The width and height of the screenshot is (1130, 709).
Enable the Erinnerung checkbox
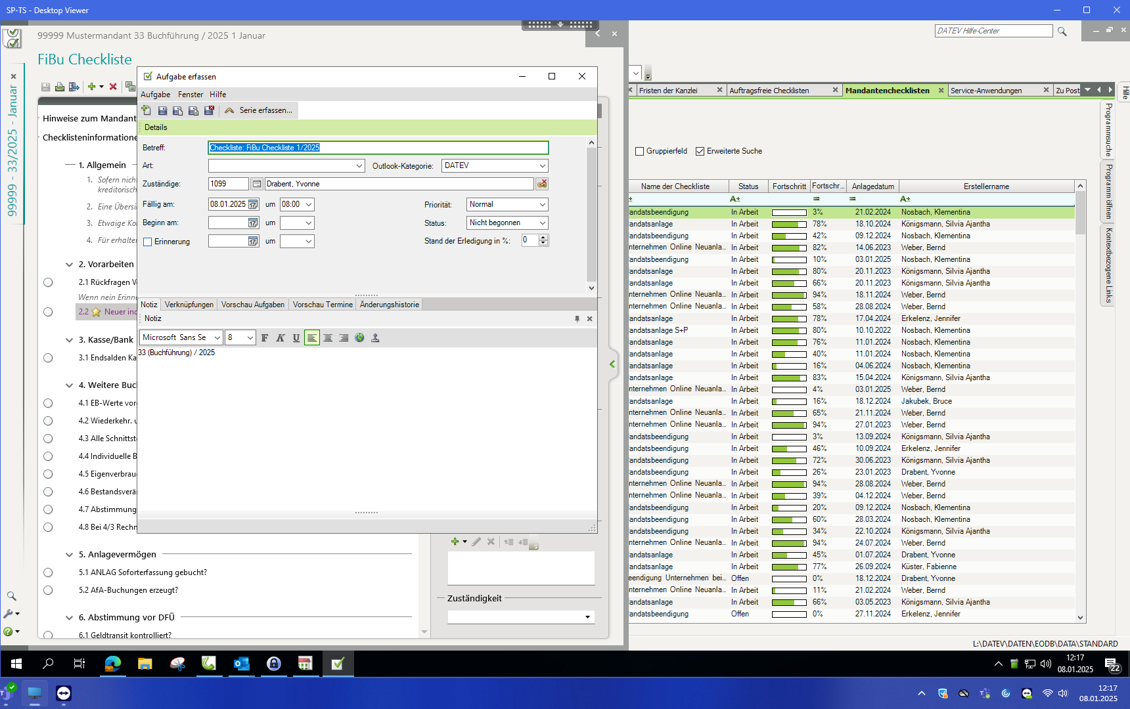pos(148,242)
